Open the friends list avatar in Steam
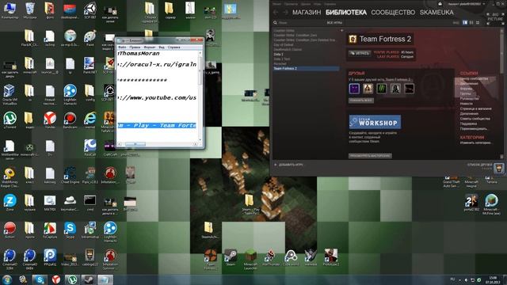Viewport: 507px width, 285px height. click(498, 168)
